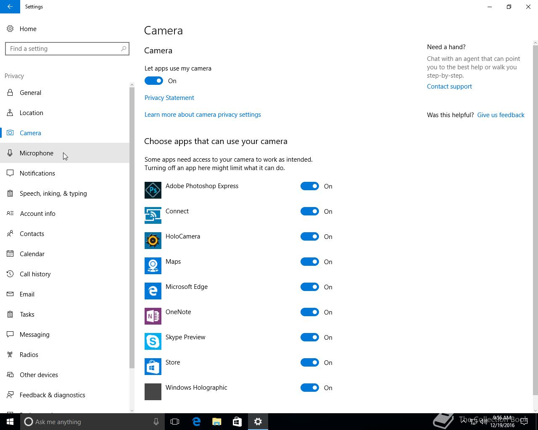
Task: Open Messaging privacy settings
Action: click(65, 334)
